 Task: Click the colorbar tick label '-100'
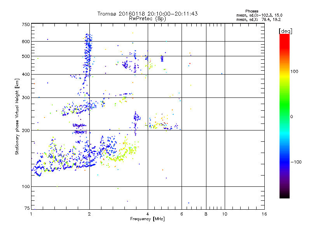pos(296,162)
